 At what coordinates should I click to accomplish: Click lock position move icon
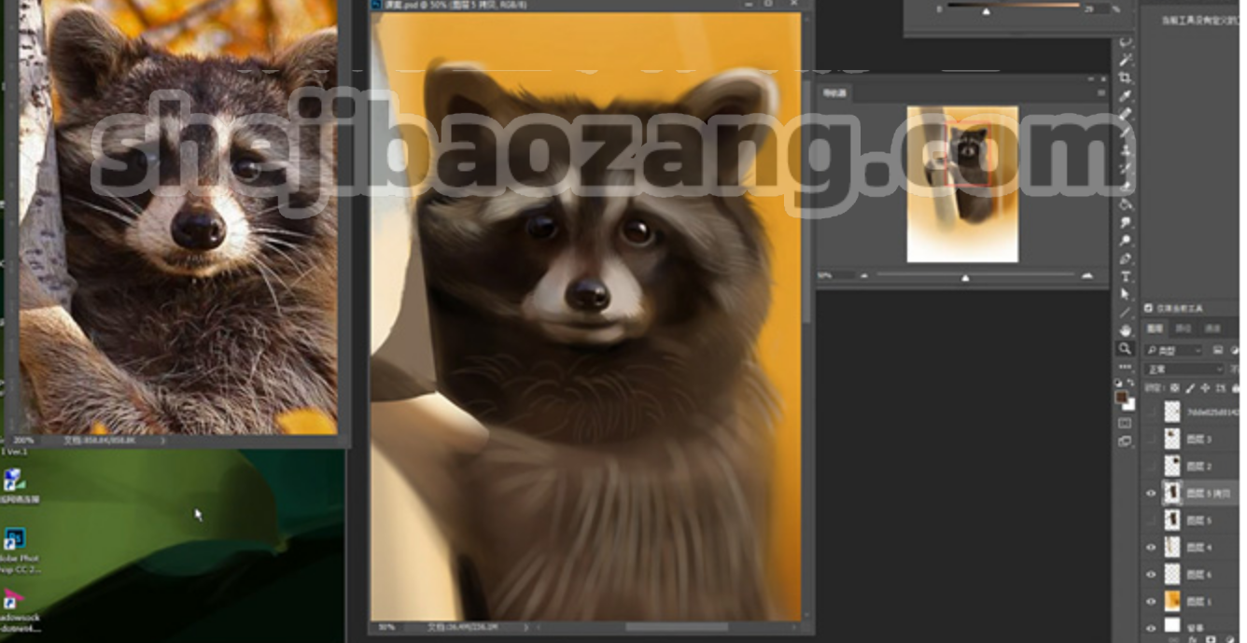tap(1204, 388)
